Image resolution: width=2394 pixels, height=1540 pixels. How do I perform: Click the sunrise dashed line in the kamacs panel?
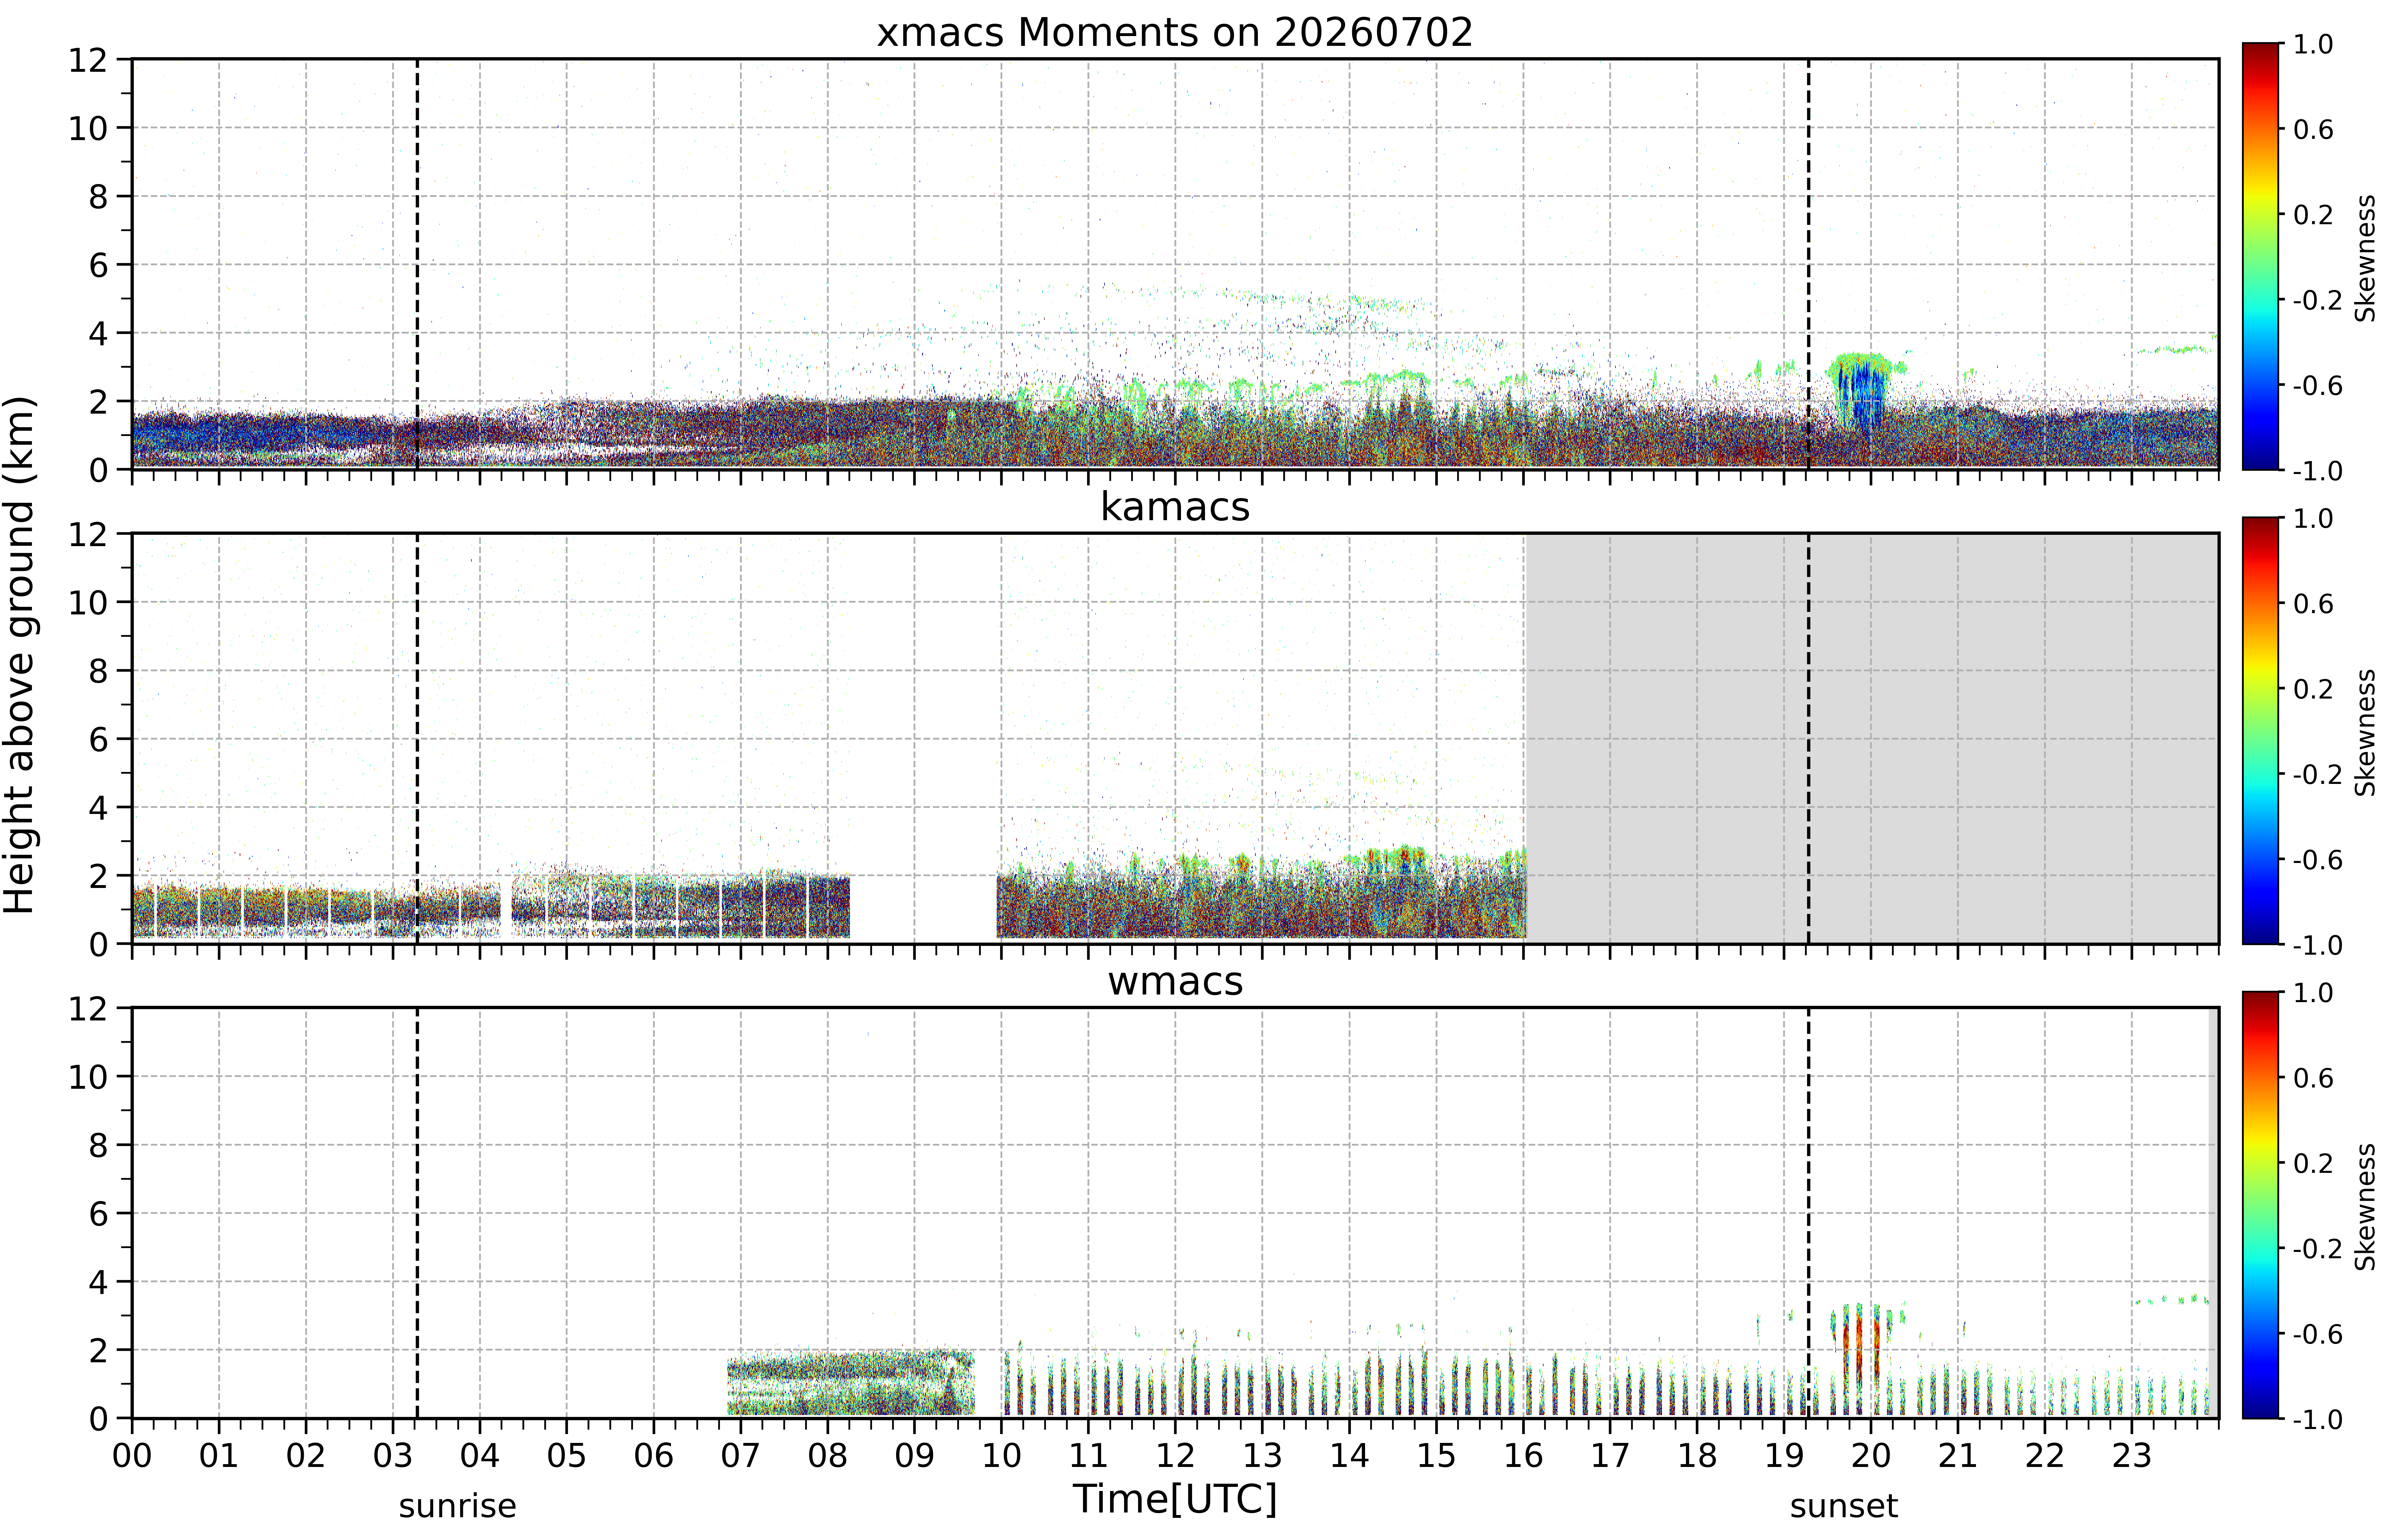(417, 738)
